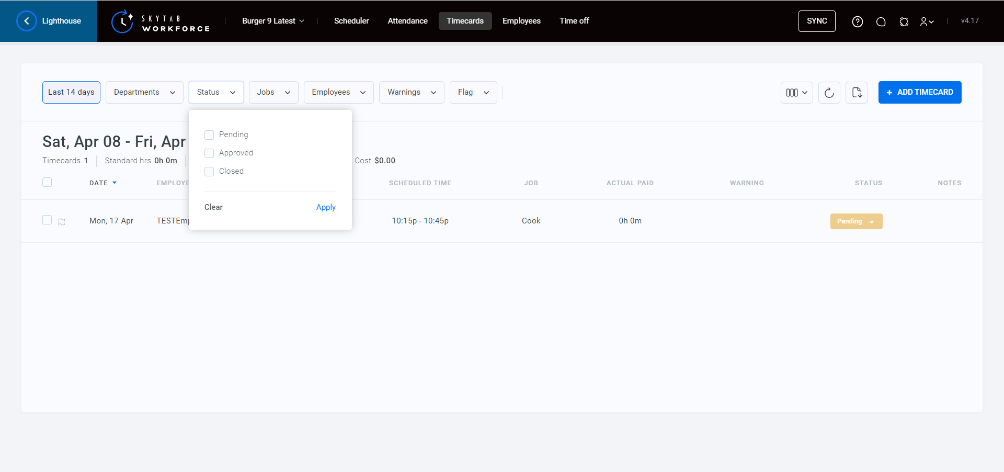Open the chat bubble icon in header
The width and height of the screenshot is (1004, 472).
[881, 21]
